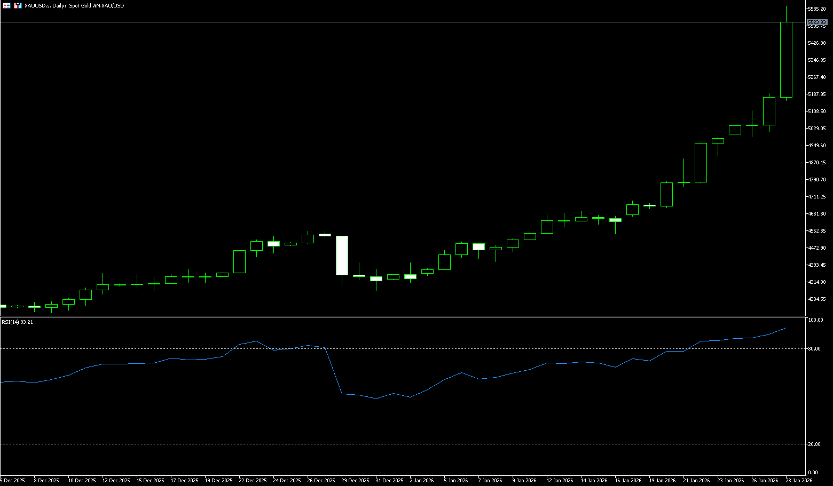Click the RSI 80.00 level label
The height and width of the screenshot is (486, 833).
[814, 349]
